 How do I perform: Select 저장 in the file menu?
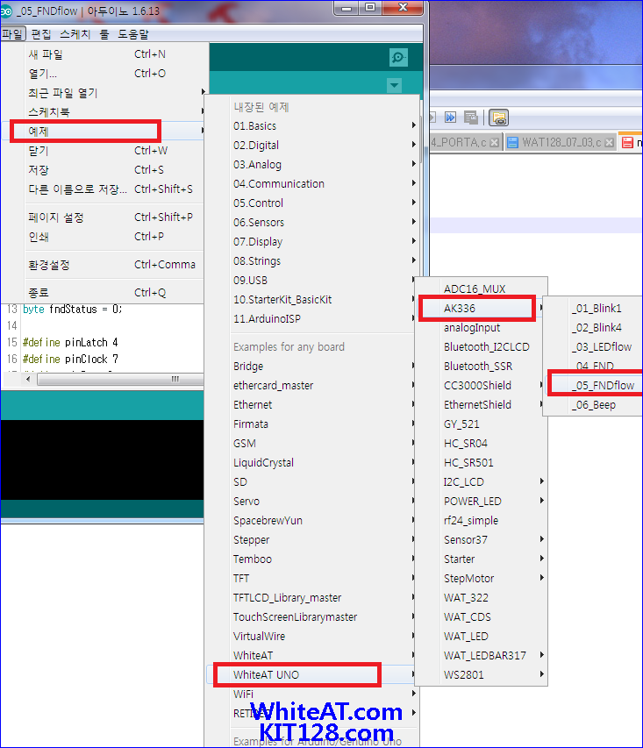(x=109, y=170)
